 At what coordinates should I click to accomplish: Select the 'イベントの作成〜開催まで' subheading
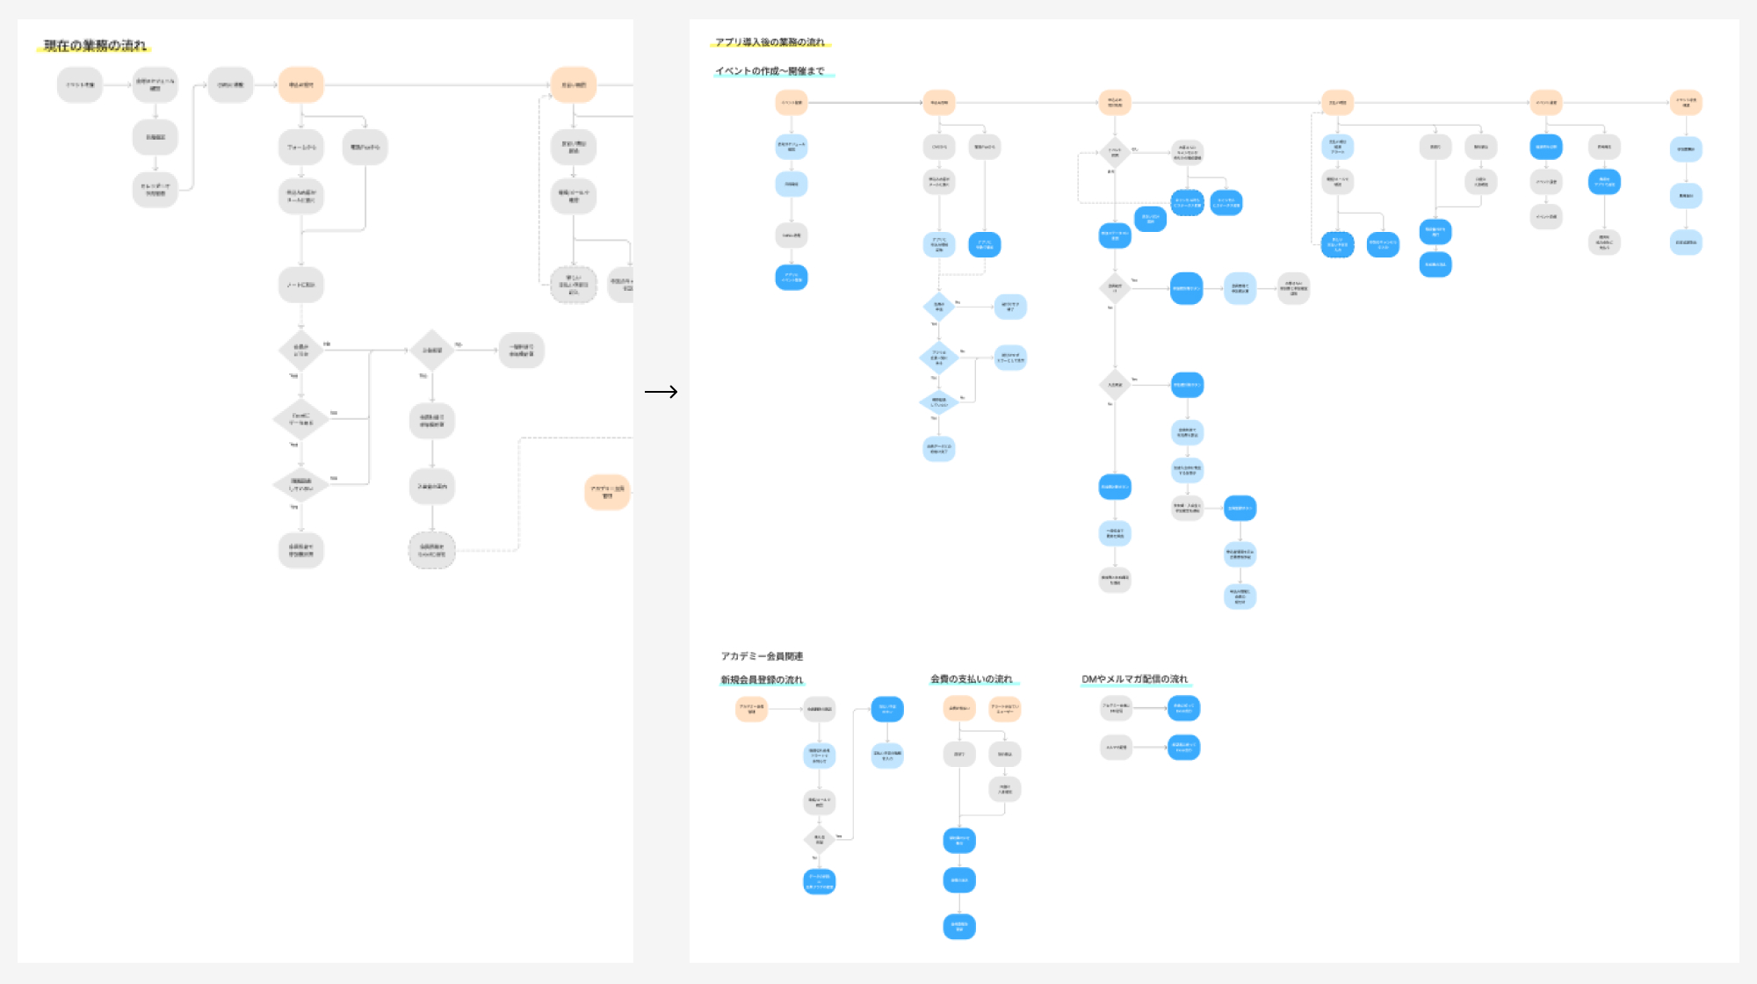(x=770, y=71)
